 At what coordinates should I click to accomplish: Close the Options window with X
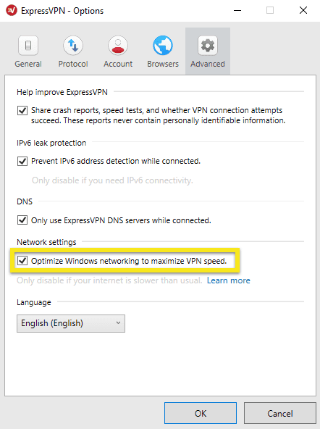[x=303, y=10]
